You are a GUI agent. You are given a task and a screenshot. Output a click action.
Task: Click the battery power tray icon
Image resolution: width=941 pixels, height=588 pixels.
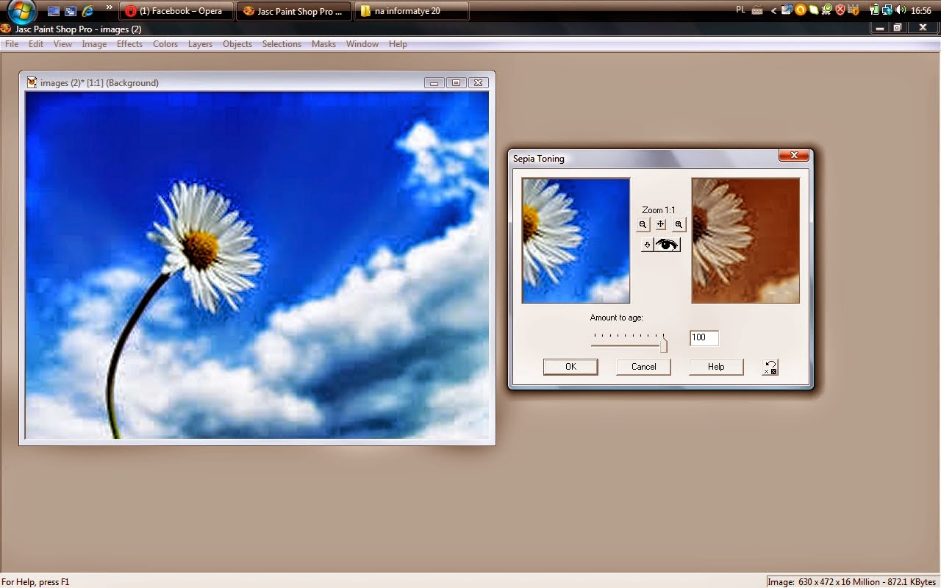coord(875,10)
